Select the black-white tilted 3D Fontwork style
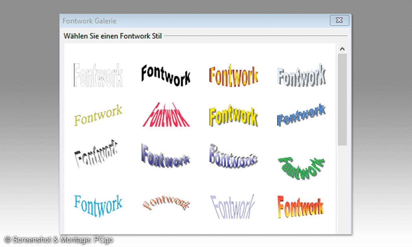Viewport: 412px width, 247px height. point(96,154)
